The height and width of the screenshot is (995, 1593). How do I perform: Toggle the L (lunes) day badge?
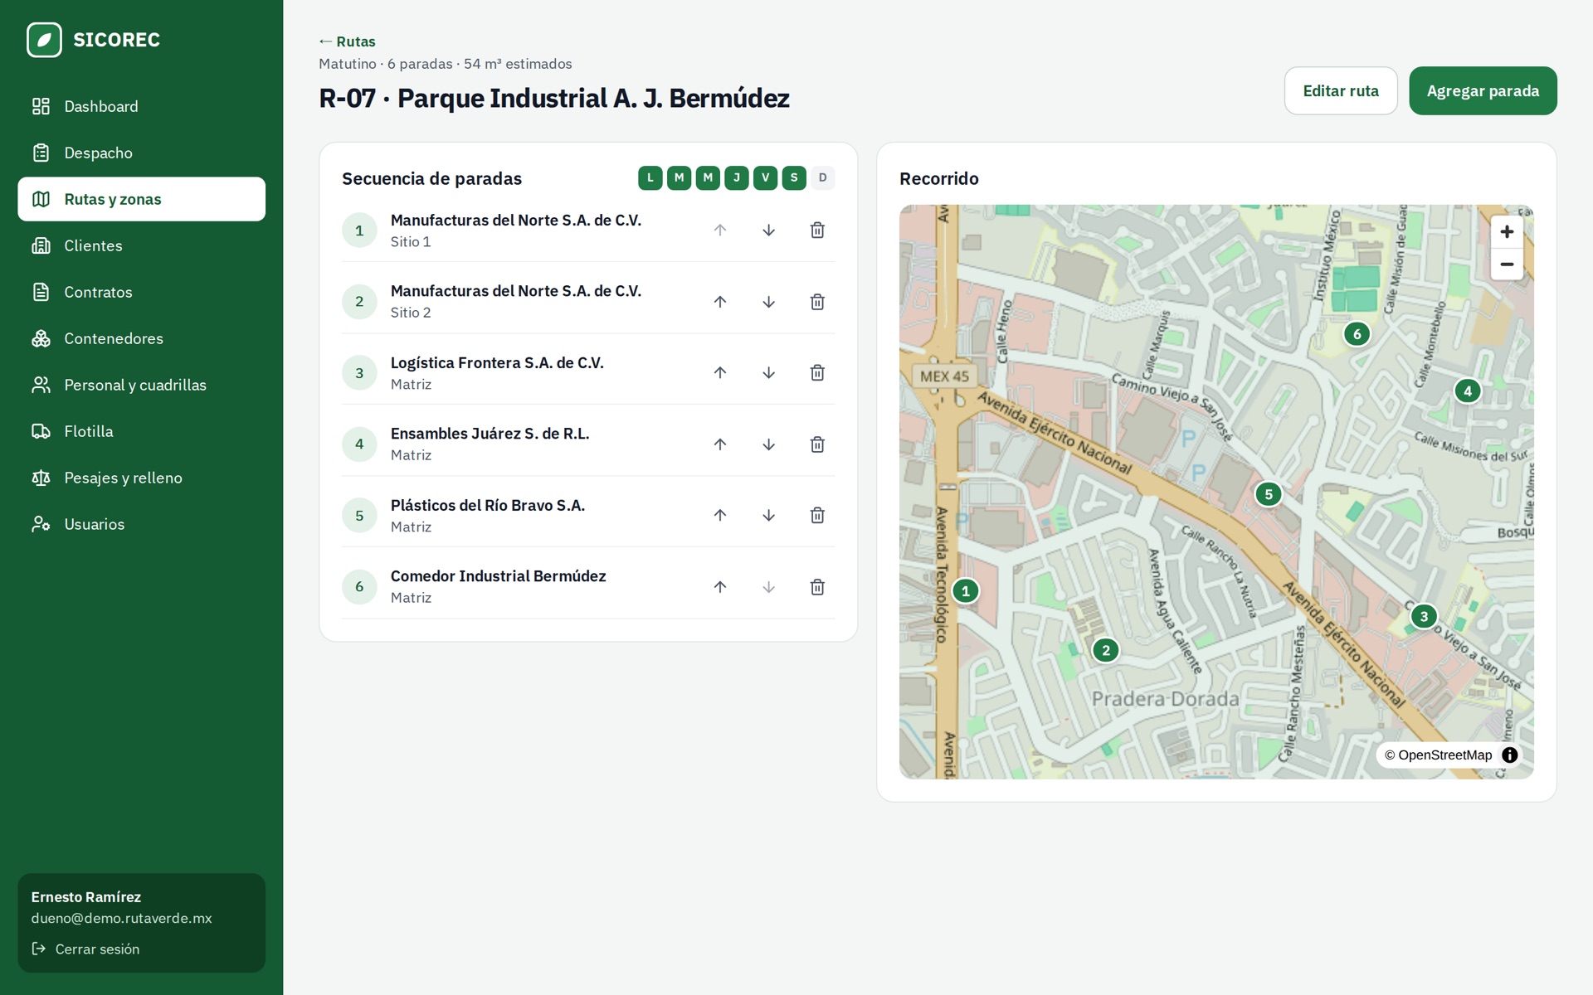(x=650, y=177)
